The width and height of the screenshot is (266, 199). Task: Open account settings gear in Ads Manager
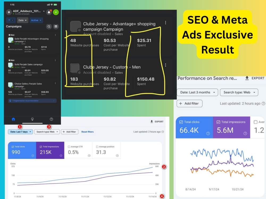pos(9,12)
